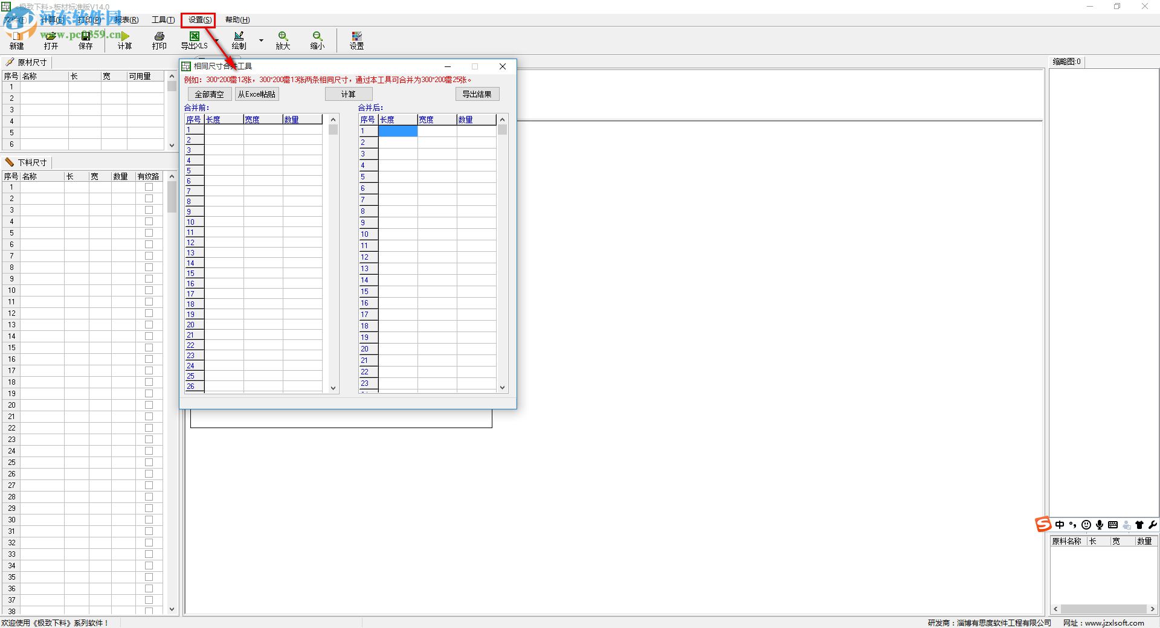Click the 全部清空 button in the merge dialog
This screenshot has width=1160, height=628.
pos(209,94)
